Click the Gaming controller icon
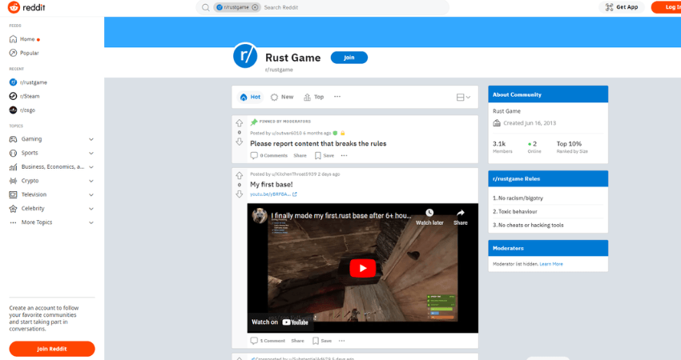This screenshot has width=681, height=360. tap(13, 139)
